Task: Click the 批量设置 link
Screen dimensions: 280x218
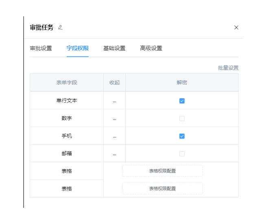Action: 228,68
